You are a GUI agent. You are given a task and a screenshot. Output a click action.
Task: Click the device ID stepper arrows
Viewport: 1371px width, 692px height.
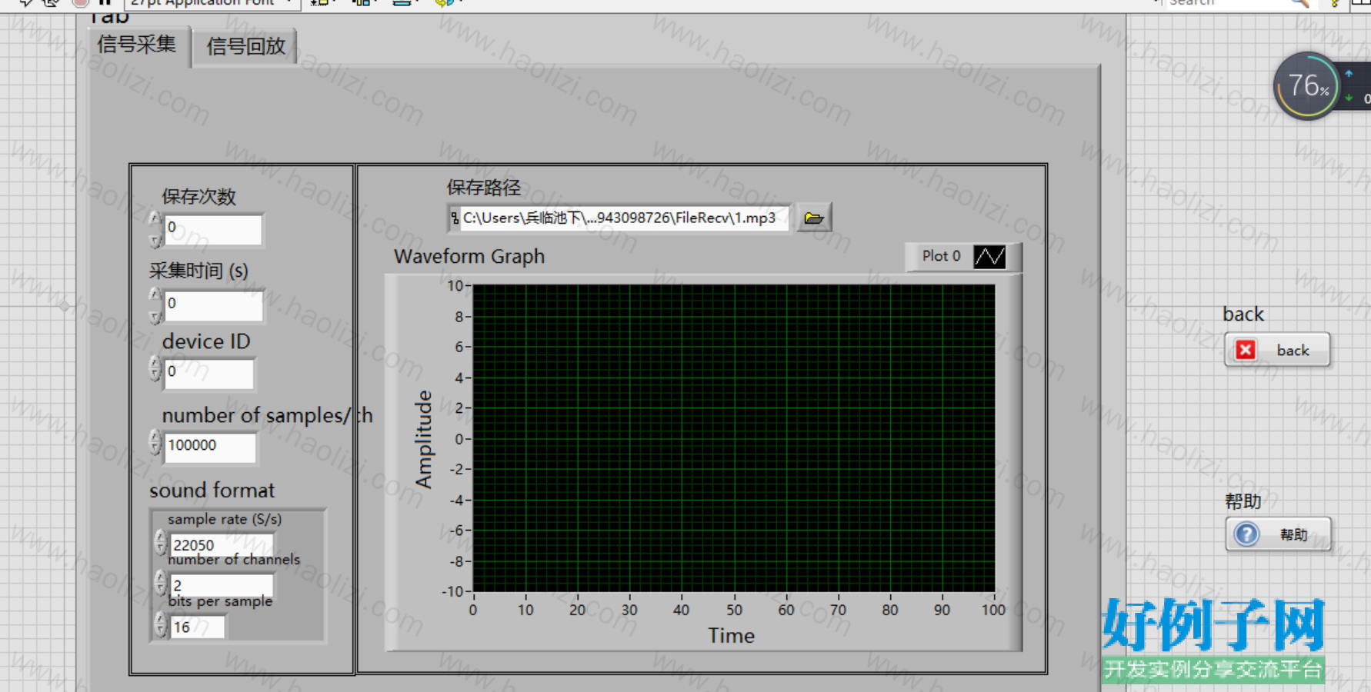(155, 368)
